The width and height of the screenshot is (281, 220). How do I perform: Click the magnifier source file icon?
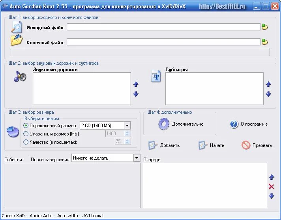pos(17,27)
